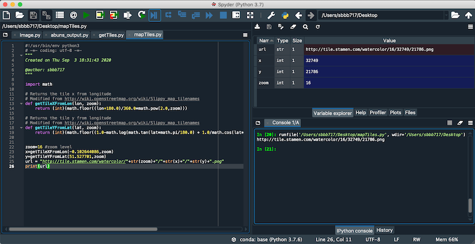
Task: Run current cell
Action: [x=100, y=15]
